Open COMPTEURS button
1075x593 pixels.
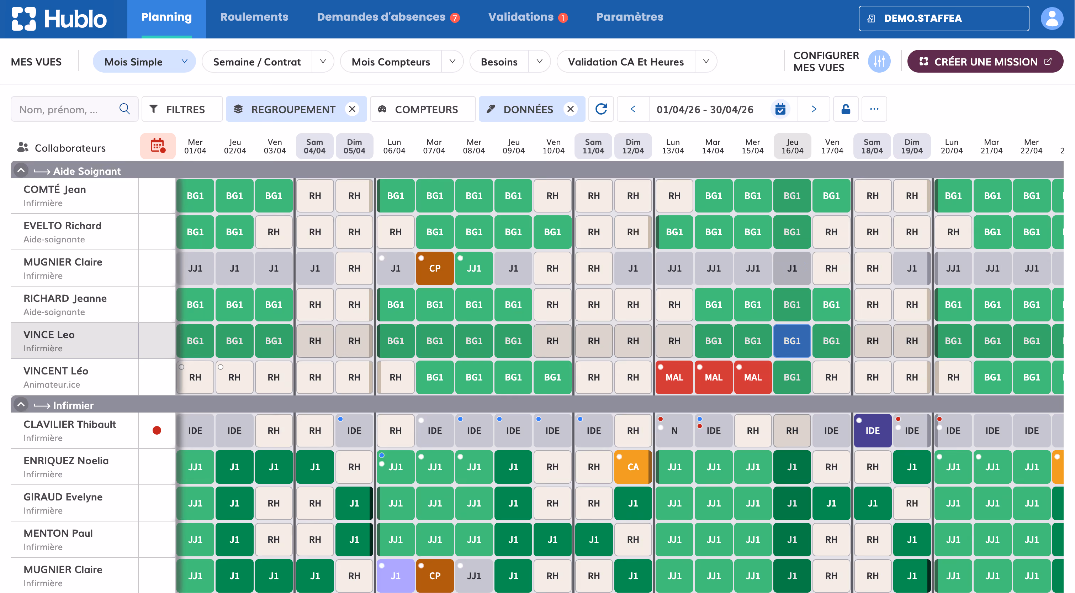(422, 109)
